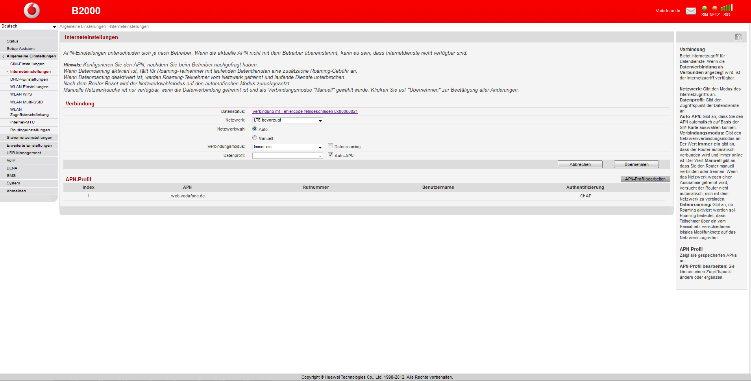The width and height of the screenshot is (751, 381).
Task: Open Sicherheitseinstellungen menu section
Action: point(29,138)
